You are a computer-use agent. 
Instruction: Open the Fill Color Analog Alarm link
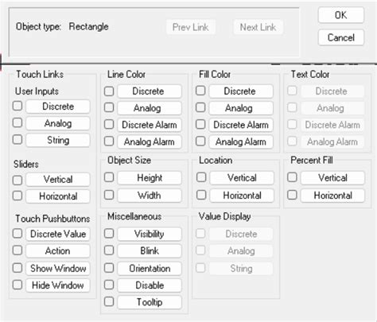(x=241, y=142)
